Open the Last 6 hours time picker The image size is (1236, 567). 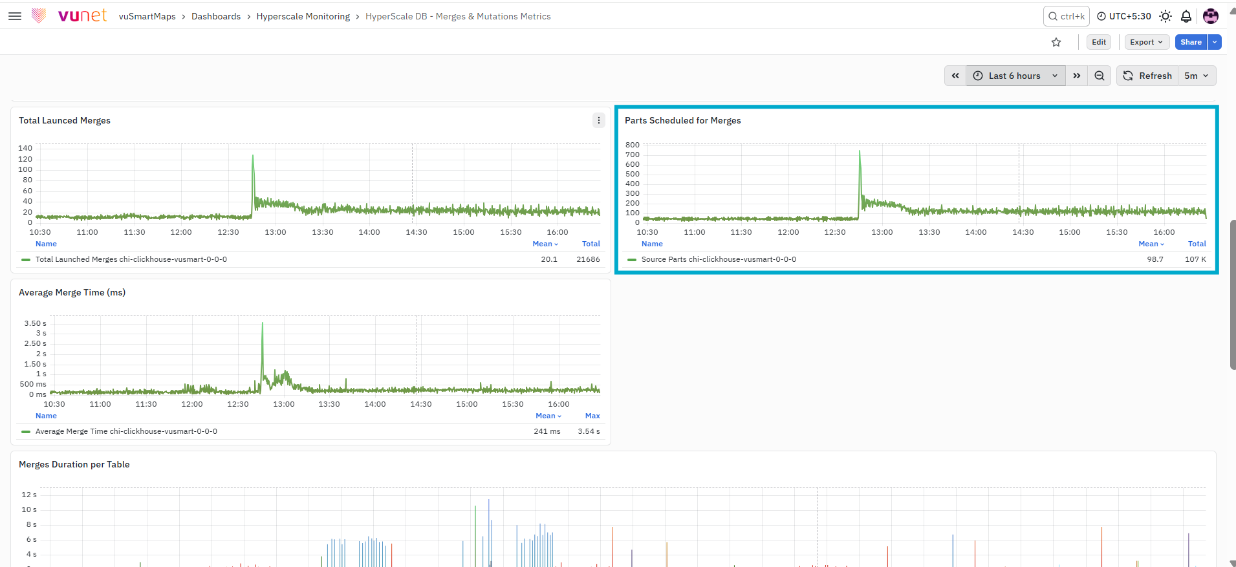(x=1015, y=76)
